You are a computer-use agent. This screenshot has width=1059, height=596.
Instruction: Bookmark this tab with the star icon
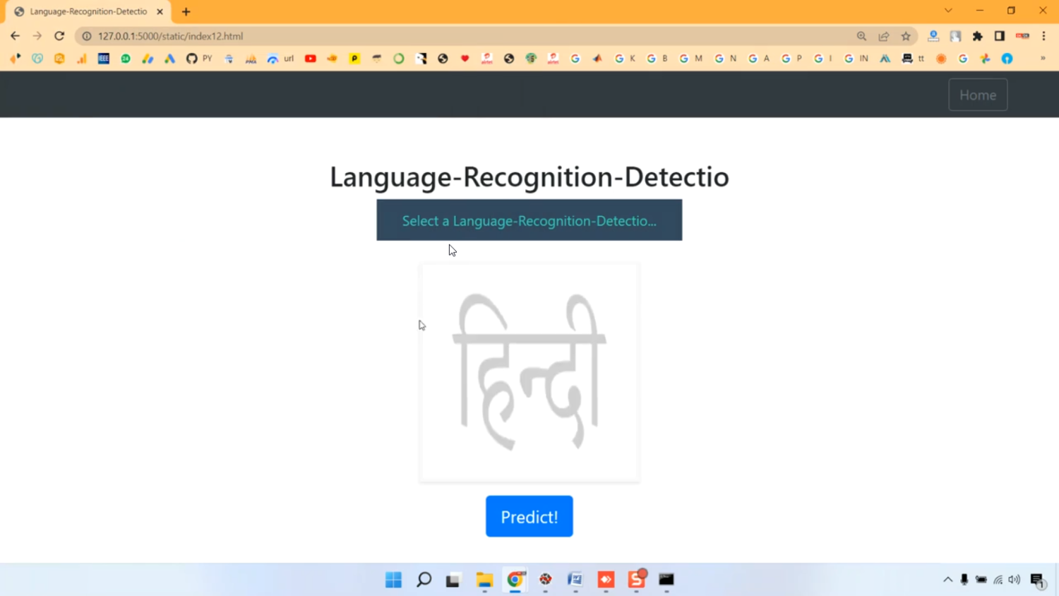tap(906, 36)
